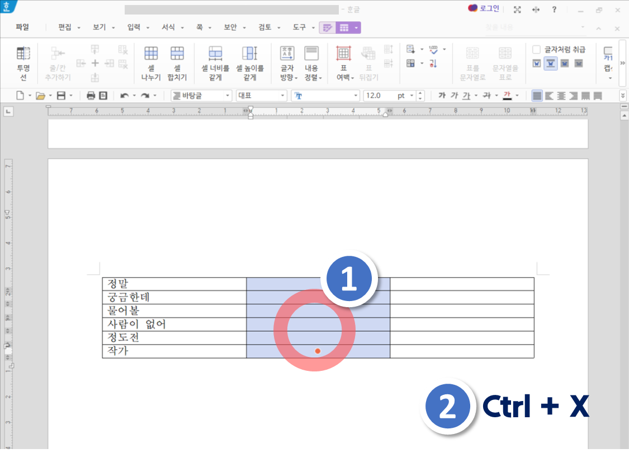The height and width of the screenshot is (458, 629).
Task: Expand the save options dropdown arrow
Action: point(71,96)
